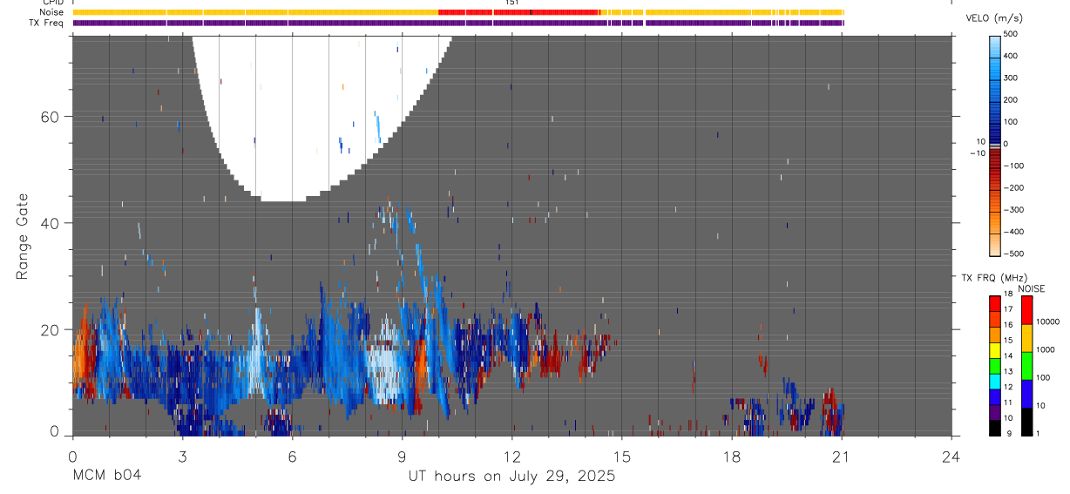1070x494 pixels.
Task: Click the x-axis origin tick label 0
Action: click(72, 457)
